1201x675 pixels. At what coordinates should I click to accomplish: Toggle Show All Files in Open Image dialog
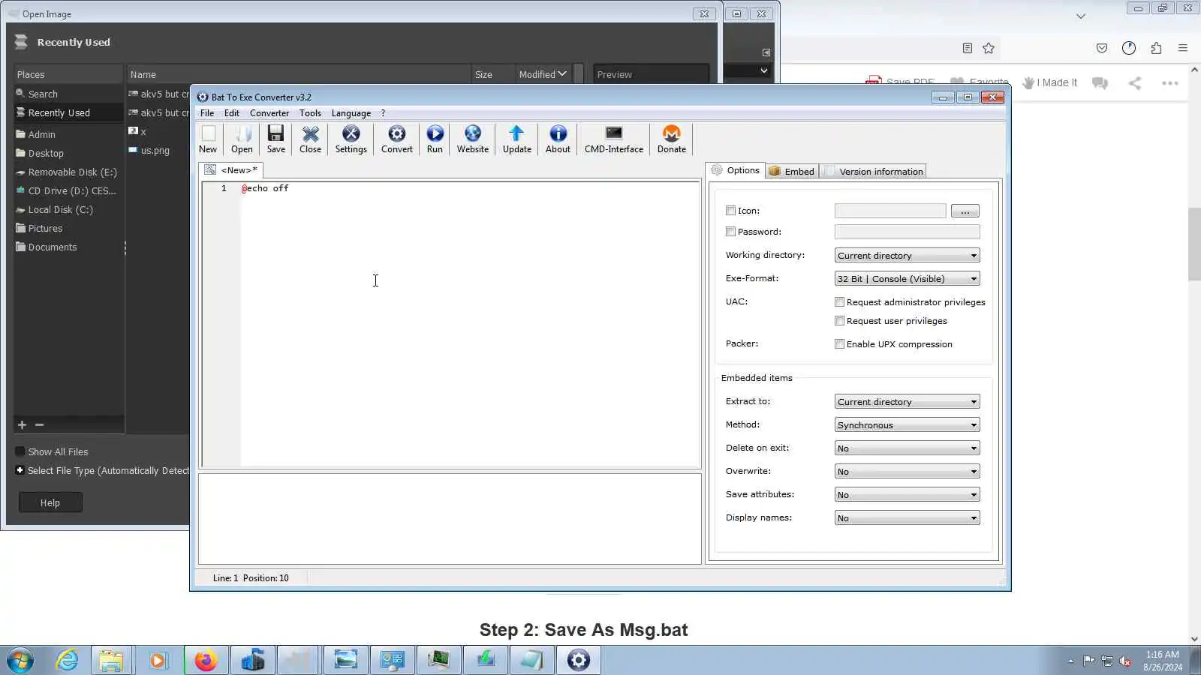click(x=20, y=451)
